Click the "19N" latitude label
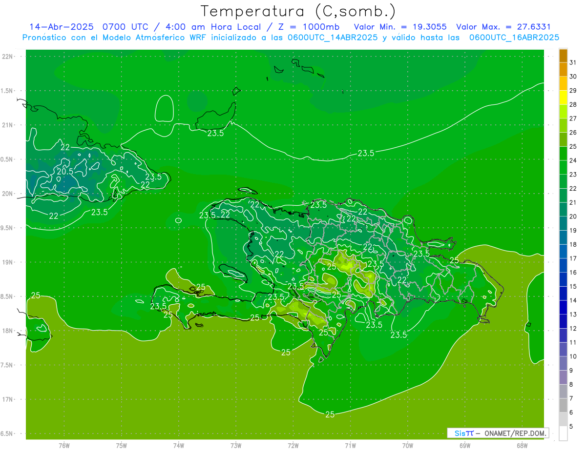Screen dimensions: 586x452 tap(7, 262)
